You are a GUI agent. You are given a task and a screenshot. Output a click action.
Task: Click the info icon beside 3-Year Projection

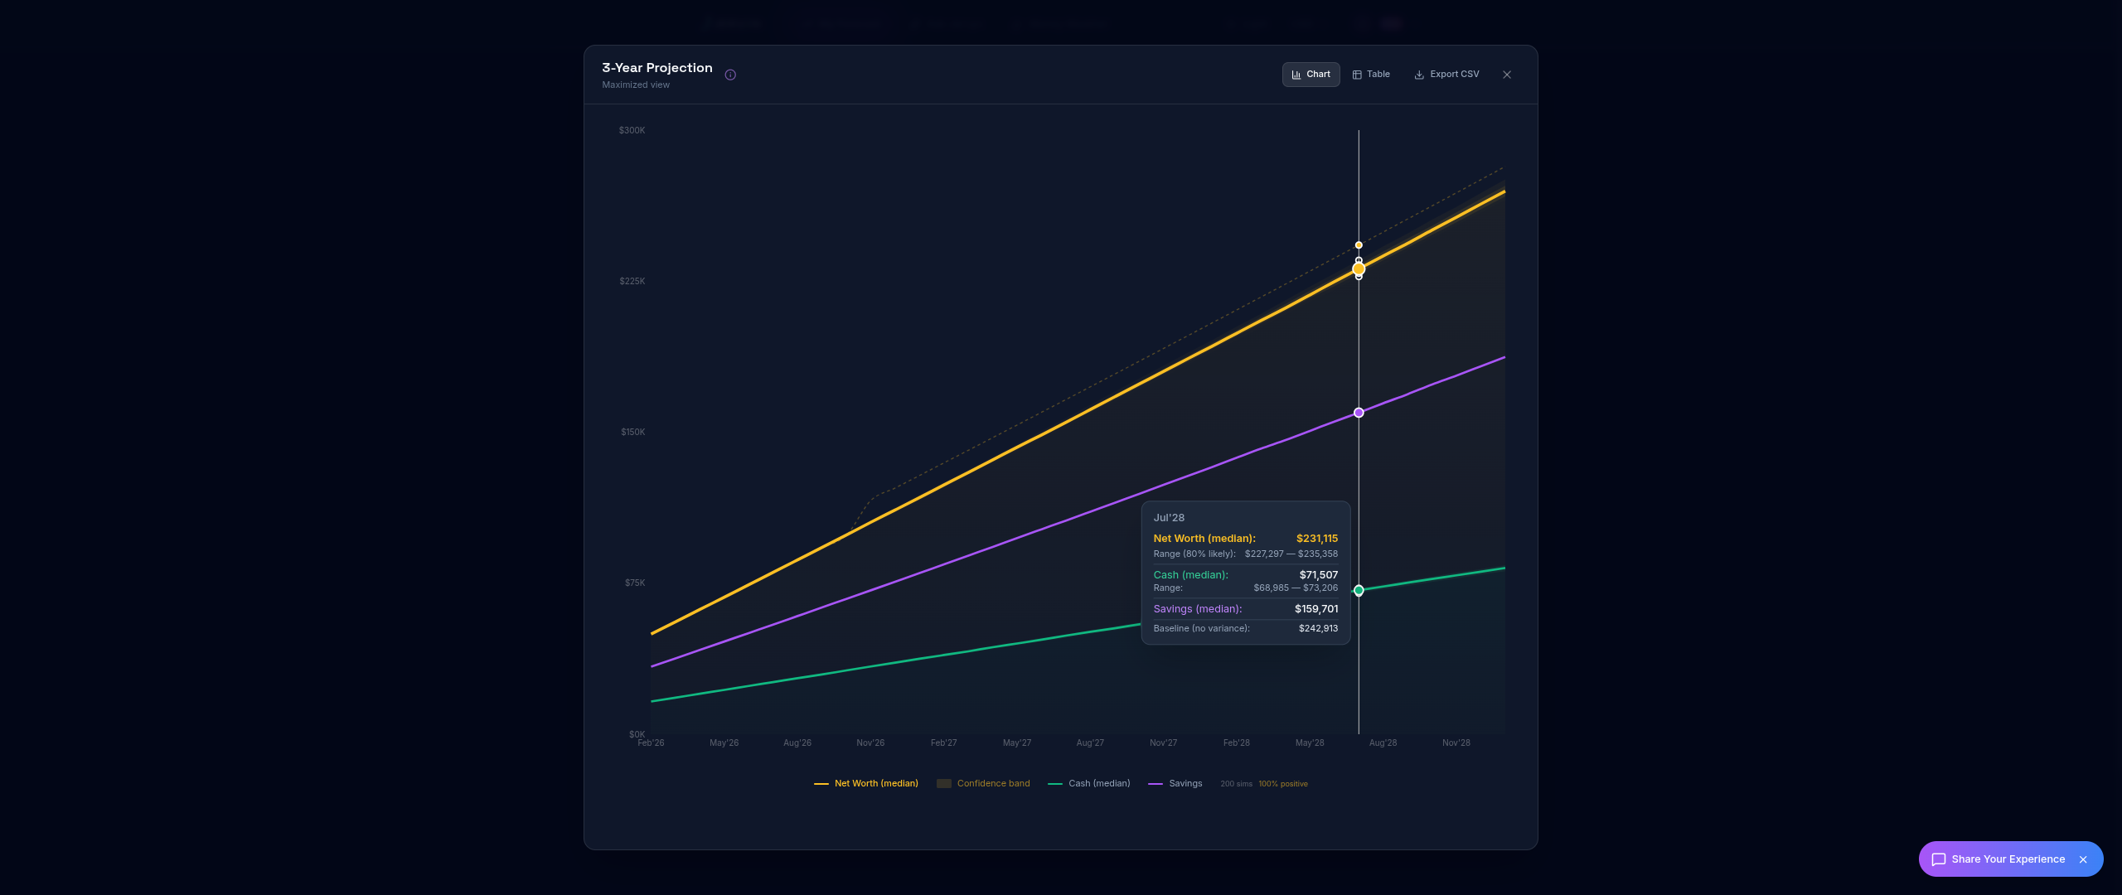(x=730, y=75)
